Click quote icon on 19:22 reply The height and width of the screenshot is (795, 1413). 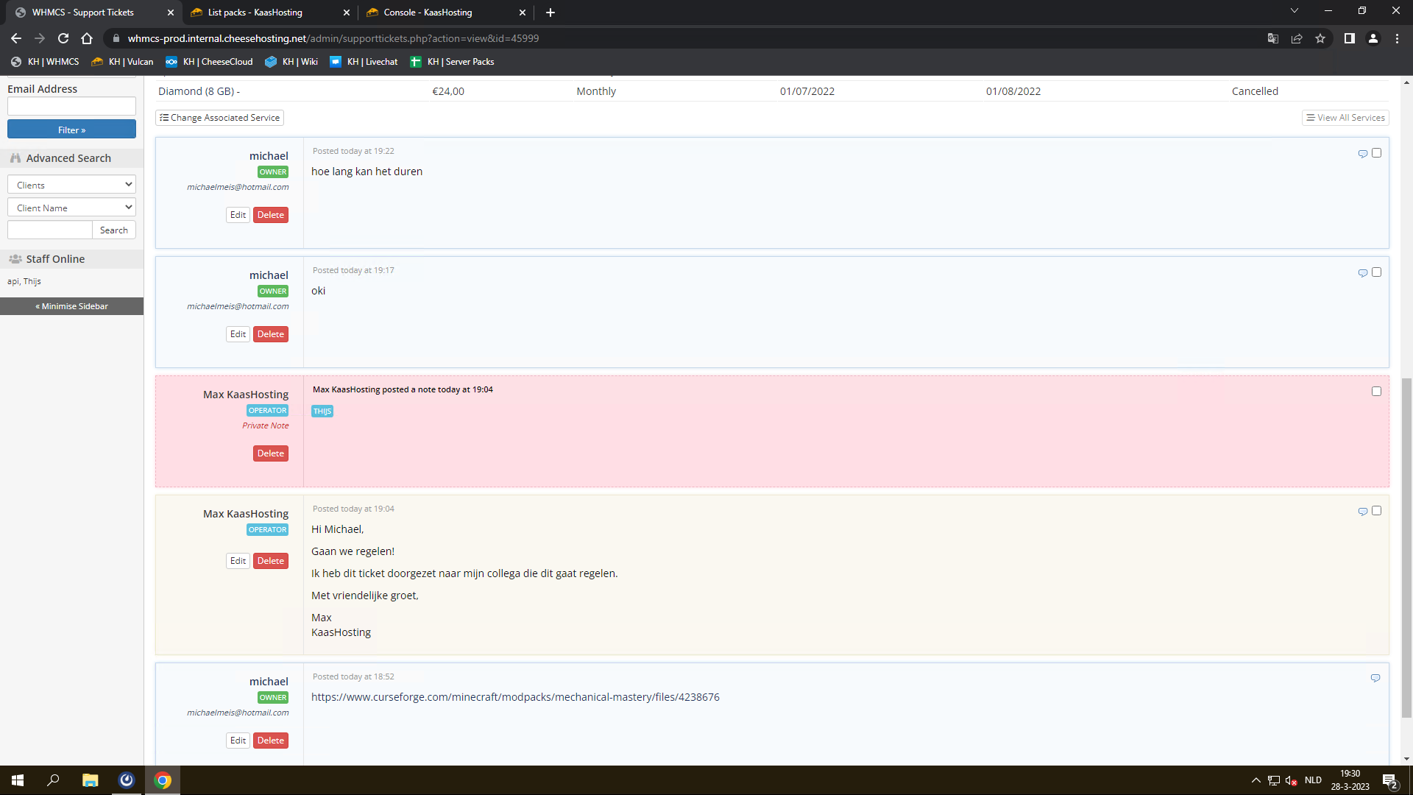coord(1362,154)
